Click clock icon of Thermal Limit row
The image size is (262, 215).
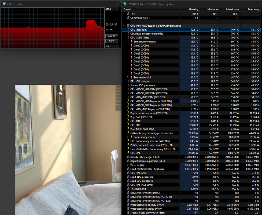tap(128, 189)
